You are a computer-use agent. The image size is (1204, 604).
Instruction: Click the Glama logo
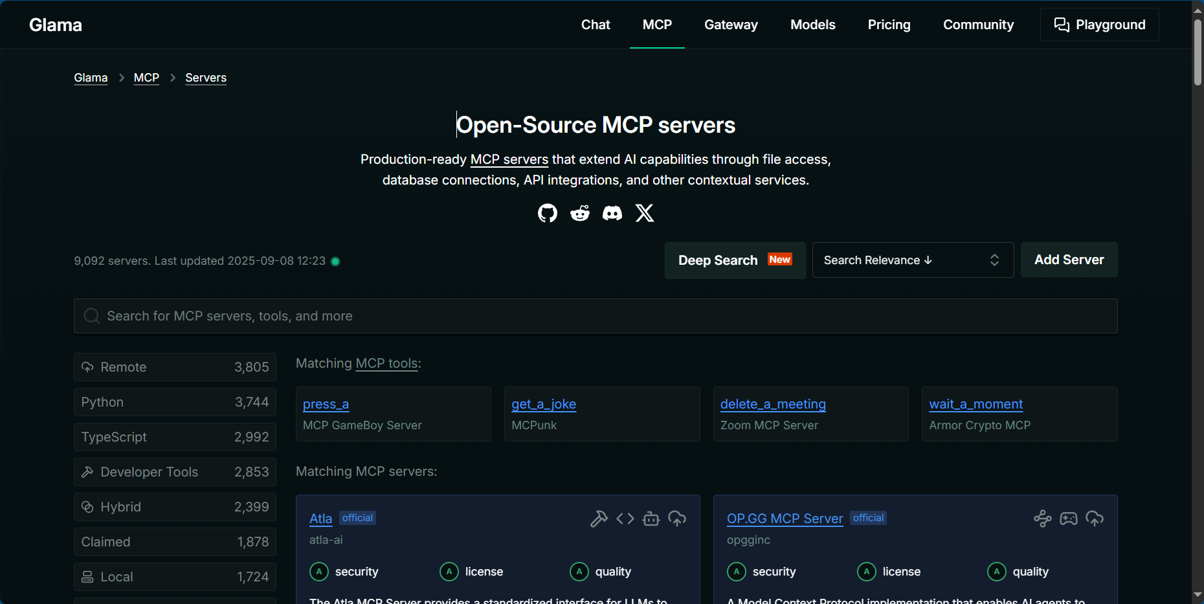point(56,25)
